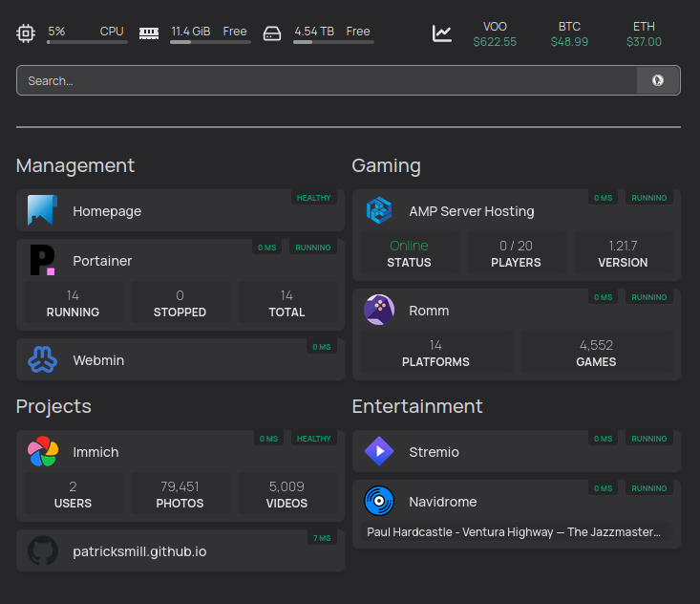
Task: Click the RUNNING status badge on Romm
Action: [649, 297]
